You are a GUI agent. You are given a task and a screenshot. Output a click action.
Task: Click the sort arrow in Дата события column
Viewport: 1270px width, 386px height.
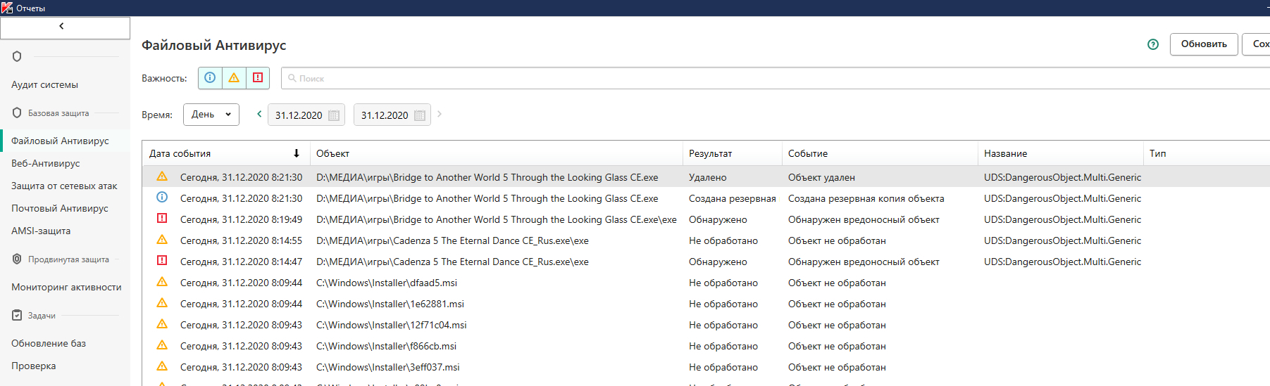click(297, 153)
